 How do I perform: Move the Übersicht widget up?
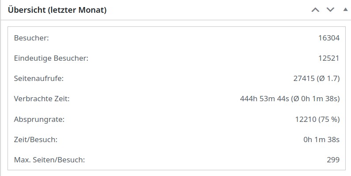pyautogui.click(x=315, y=10)
